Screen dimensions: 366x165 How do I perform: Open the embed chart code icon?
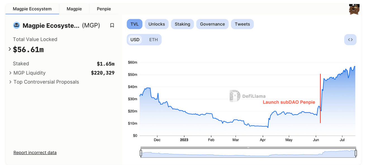click(x=350, y=40)
